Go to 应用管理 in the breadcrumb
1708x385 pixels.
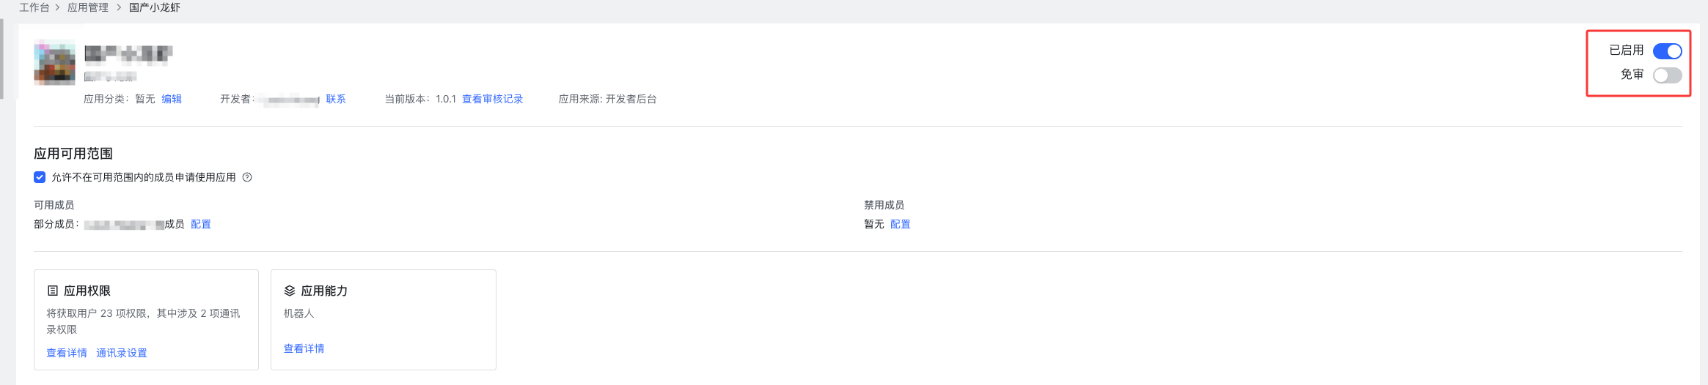click(88, 7)
